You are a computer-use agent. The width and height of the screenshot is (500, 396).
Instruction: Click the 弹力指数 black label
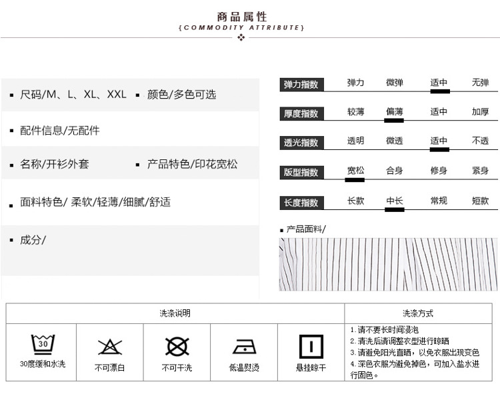tap(301, 85)
